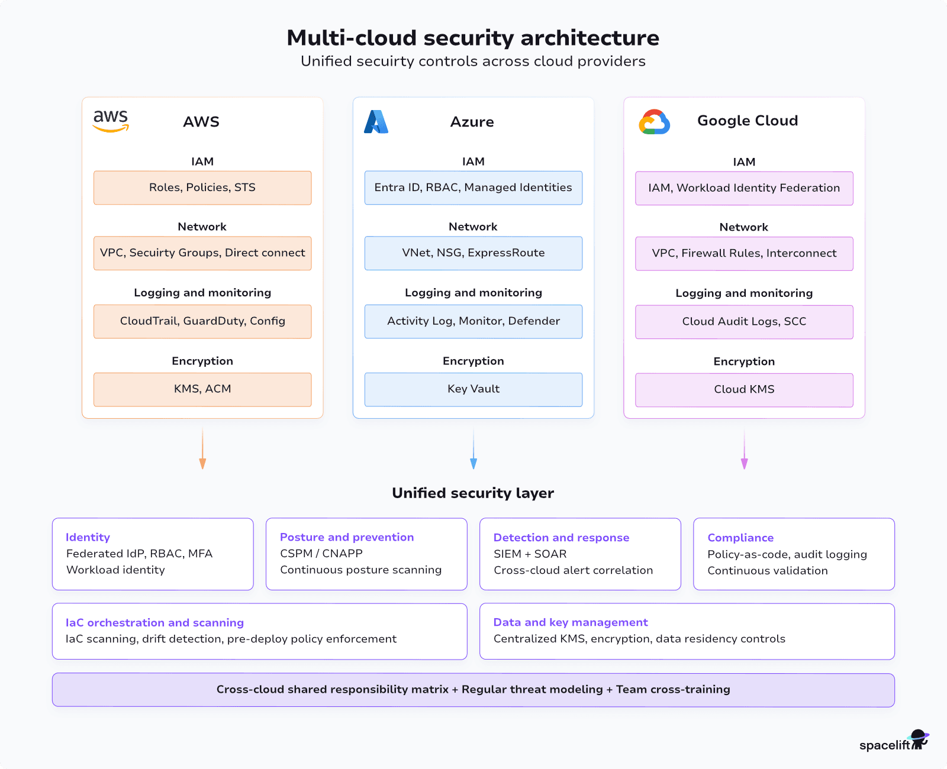Click the IAM label under Google Cloud
The height and width of the screenshot is (769, 947).
click(744, 162)
